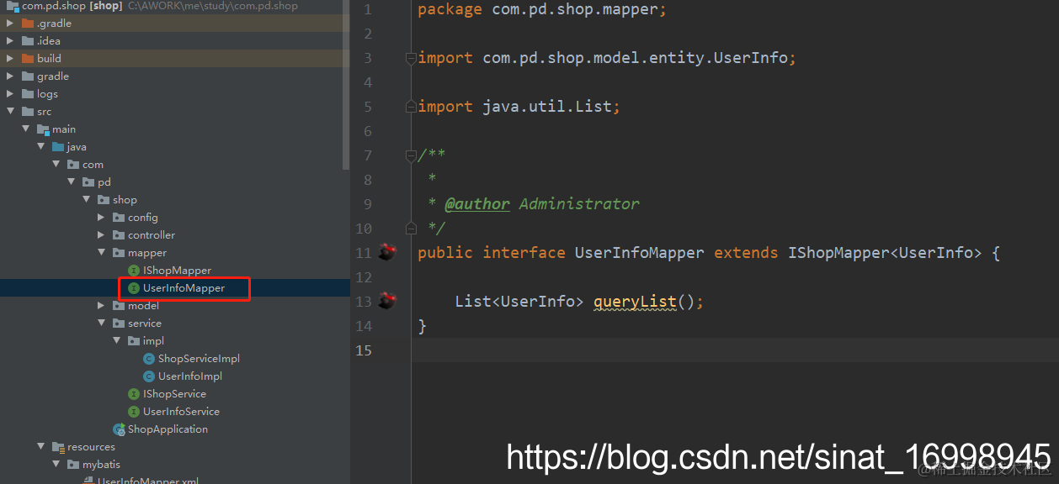
Task: Click the IShopService interface icon
Action: pyautogui.click(x=134, y=394)
